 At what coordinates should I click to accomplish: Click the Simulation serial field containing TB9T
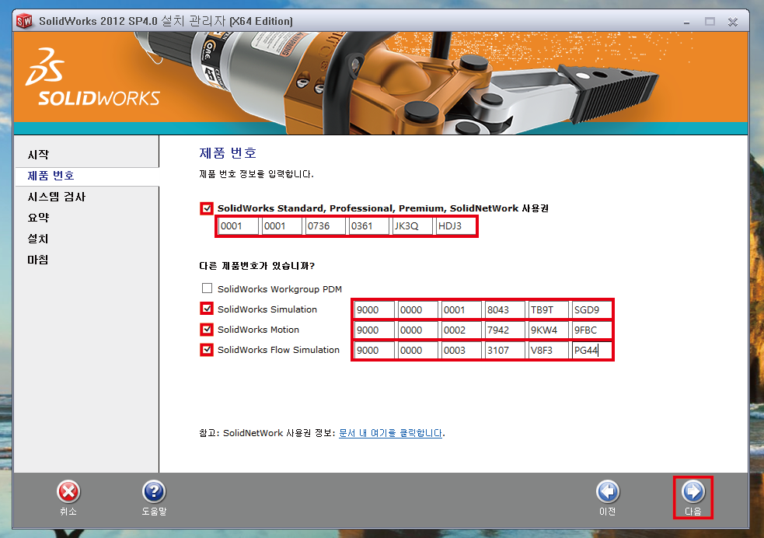[548, 310]
